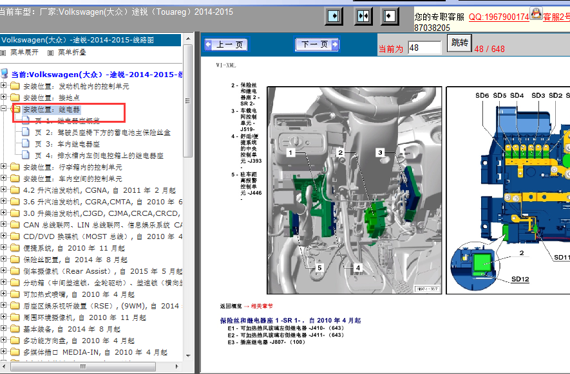The height and width of the screenshot is (374, 570).
Task: Open the 客服2号 link
Action: click(556, 17)
